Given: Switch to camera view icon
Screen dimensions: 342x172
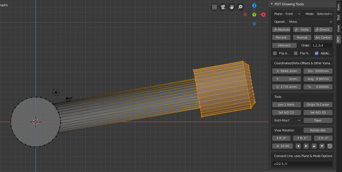Looking at the screenshot, I should 223,7.
